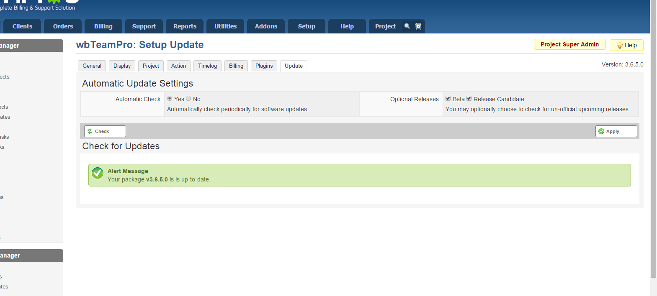Switch to the Display tab

[x=122, y=66]
